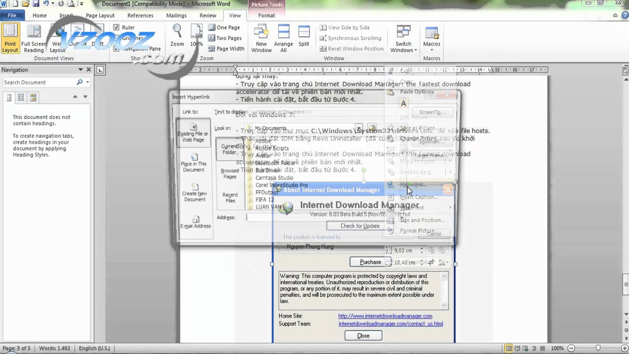The width and height of the screenshot is (629, 354).
Task: Set view to Two Pages
Action: [x=225, y=38]
